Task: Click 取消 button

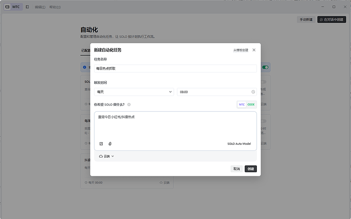Action: [x=237, y=169]
